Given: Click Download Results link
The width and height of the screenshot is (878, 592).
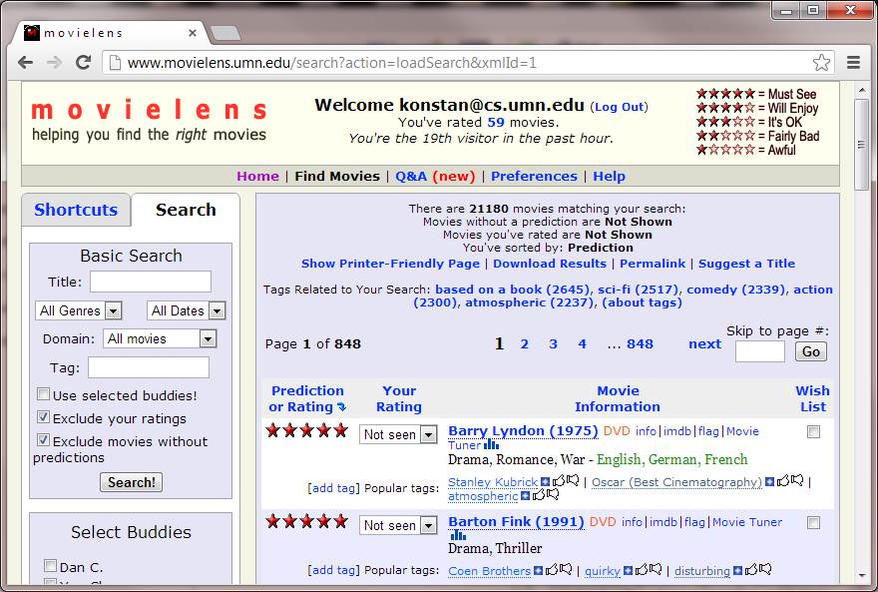Looking at the screenshot, I should [550, 264].
